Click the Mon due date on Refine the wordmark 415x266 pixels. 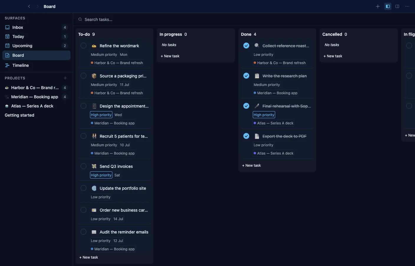[x=124, y=54]
